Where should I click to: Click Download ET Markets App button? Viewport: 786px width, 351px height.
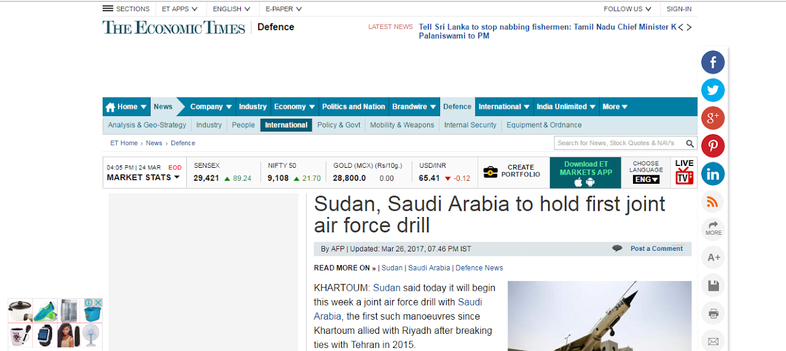click(x=586, y=173)
